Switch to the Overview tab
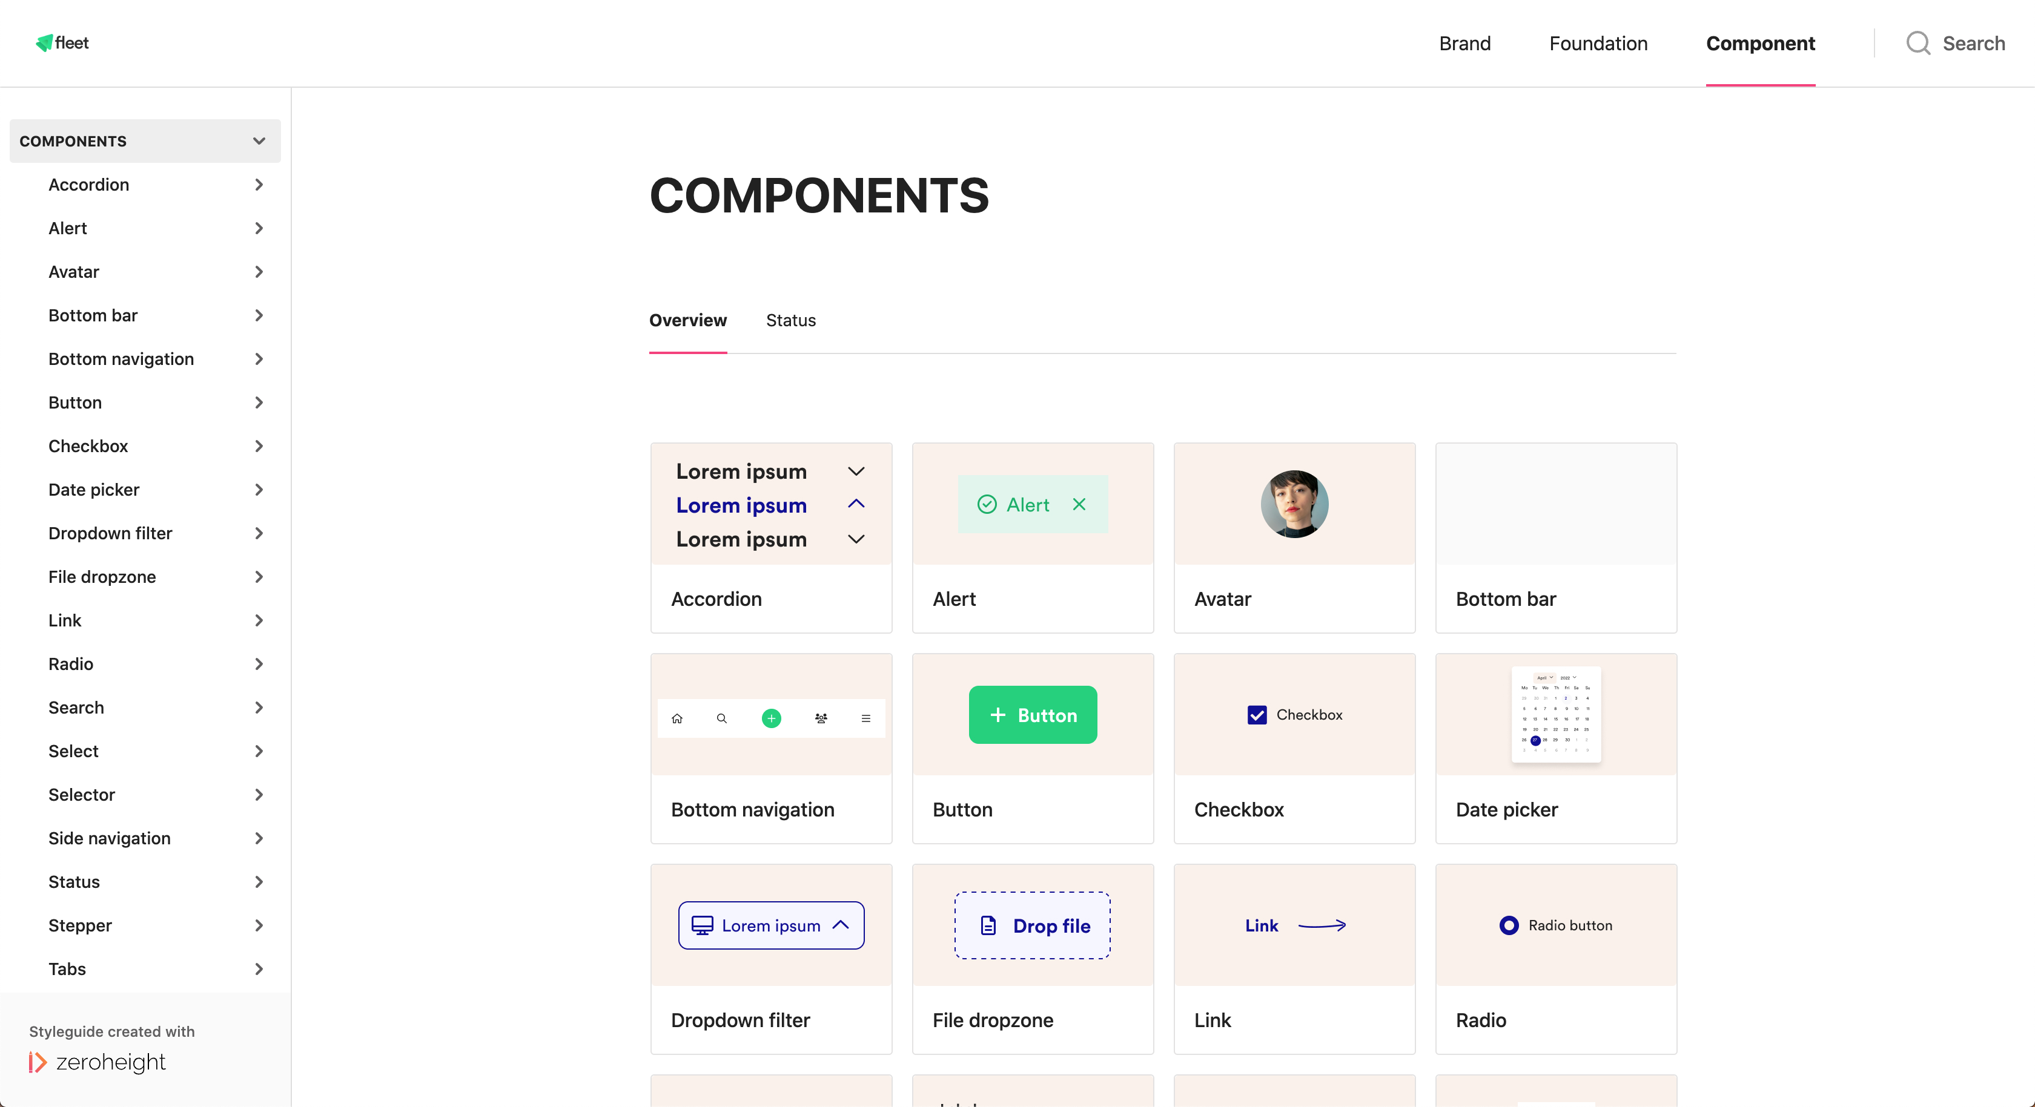The width and height of the screenshot is (2035, 1107). [687, 321]
